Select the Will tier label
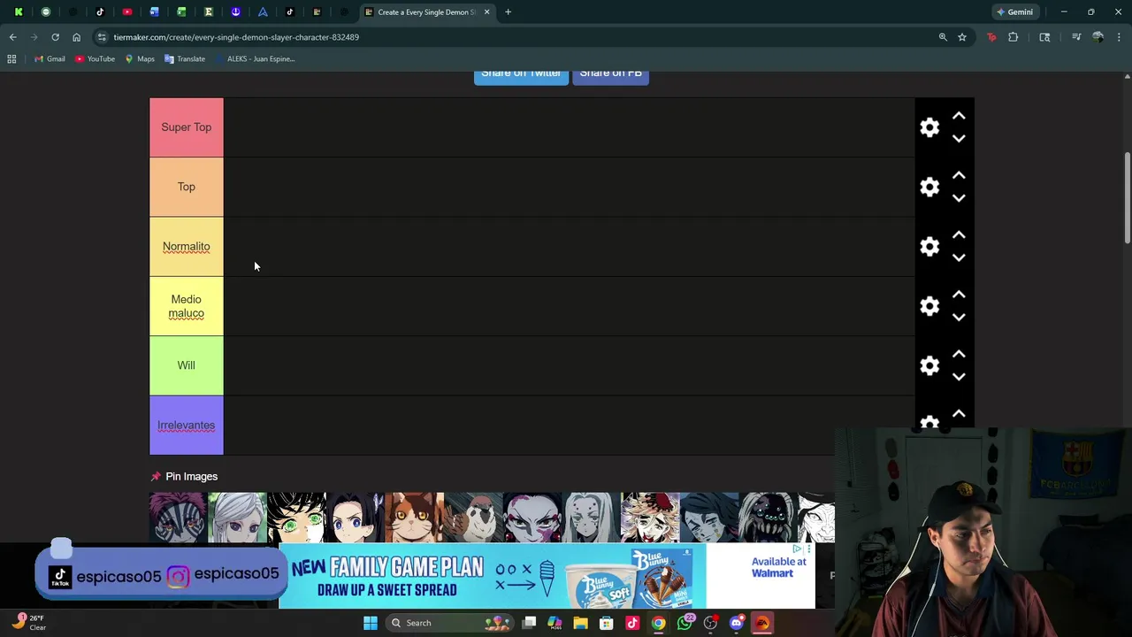This screenshot has width=1132, height=637. tap(187, 365)
